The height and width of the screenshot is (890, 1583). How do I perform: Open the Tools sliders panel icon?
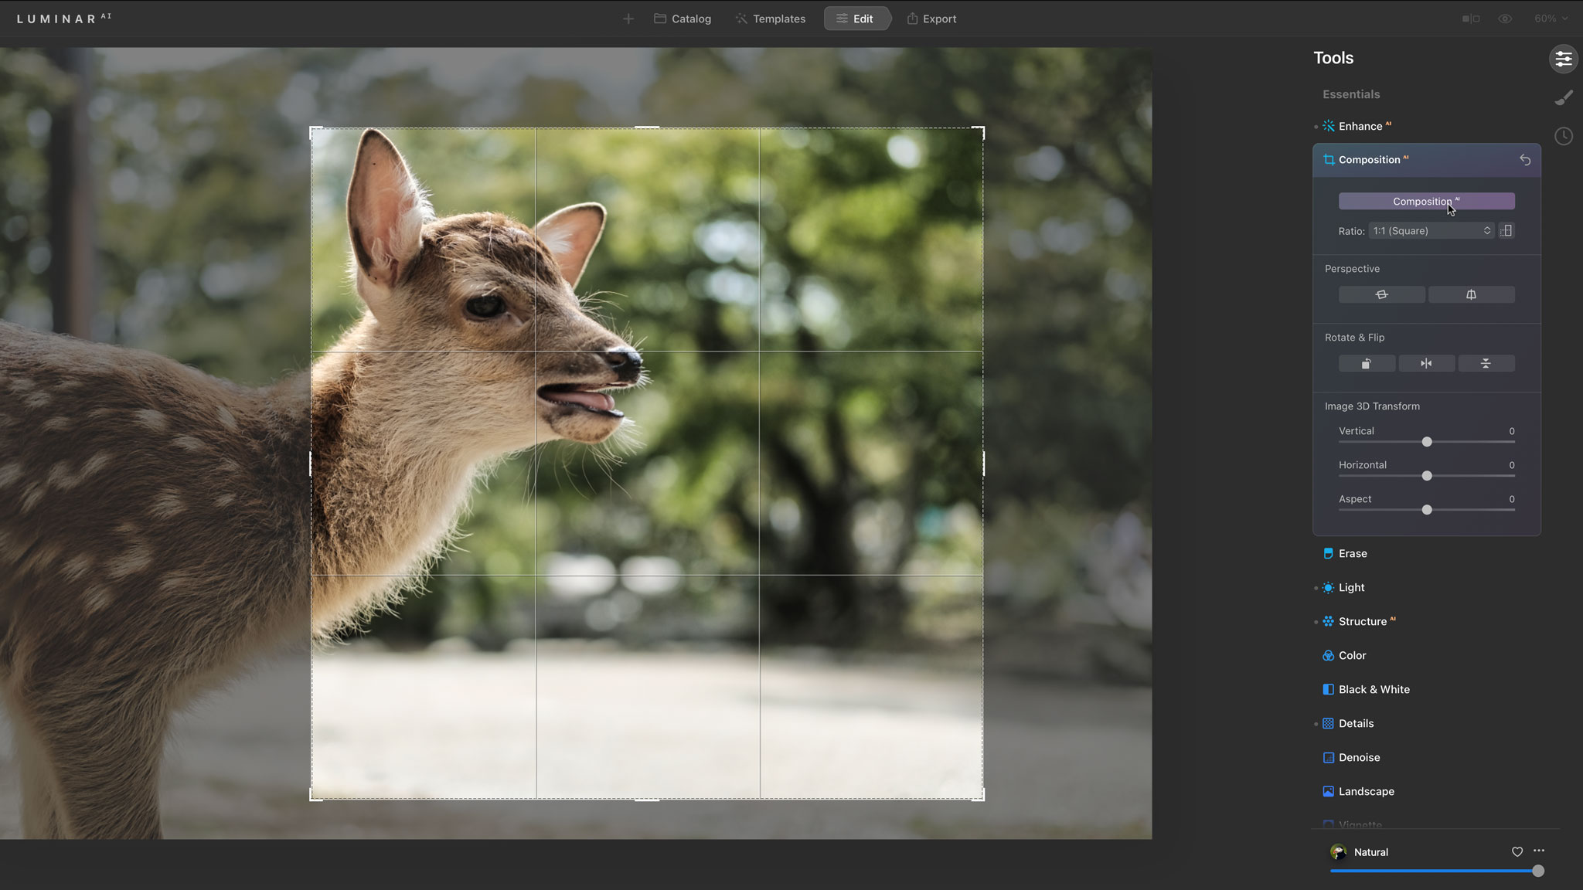point(1563,59)
